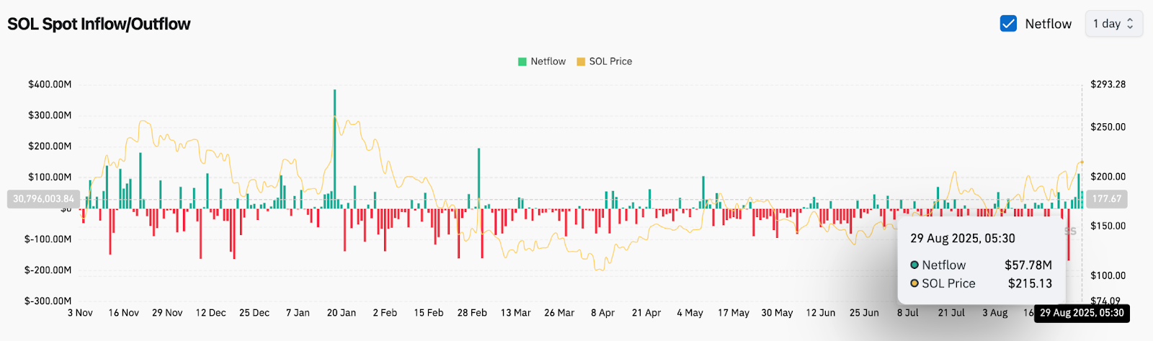The image size is (1153, 341).
Task: Click the "$215.13" SOL Price tooltip value
Action: (1030, 283)
